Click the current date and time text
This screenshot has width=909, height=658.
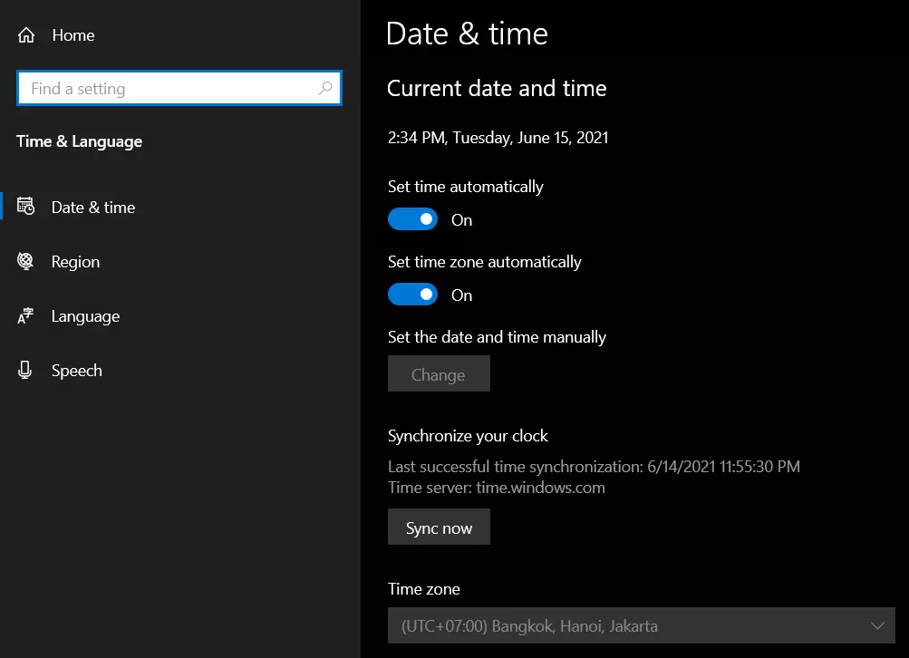click(498, 138)
